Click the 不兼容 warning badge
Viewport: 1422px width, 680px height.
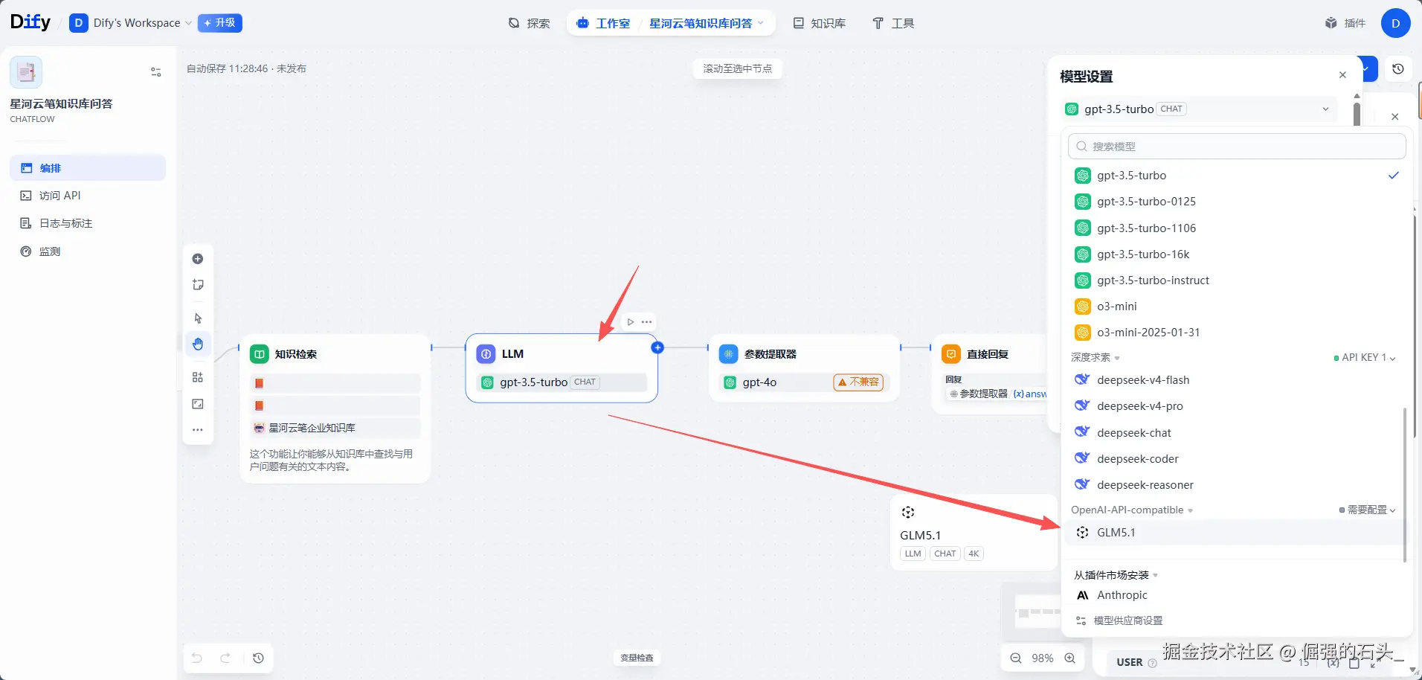(858, 382)
